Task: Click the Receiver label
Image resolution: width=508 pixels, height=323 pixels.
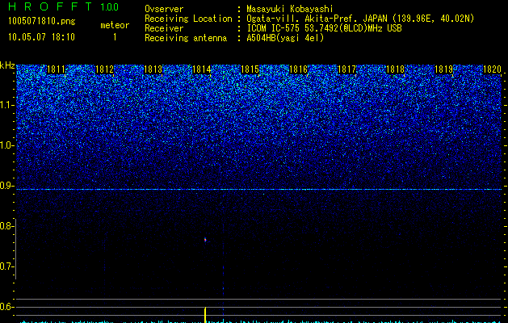Action: (x=164, y=28)
